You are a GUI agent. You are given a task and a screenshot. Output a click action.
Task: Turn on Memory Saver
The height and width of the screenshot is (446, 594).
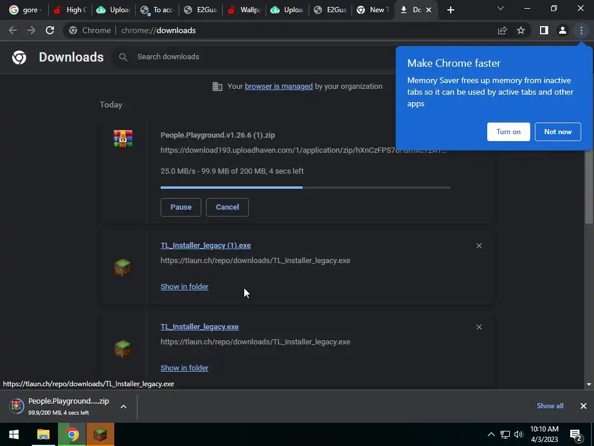pyautogui.click(x=508, y=132)
